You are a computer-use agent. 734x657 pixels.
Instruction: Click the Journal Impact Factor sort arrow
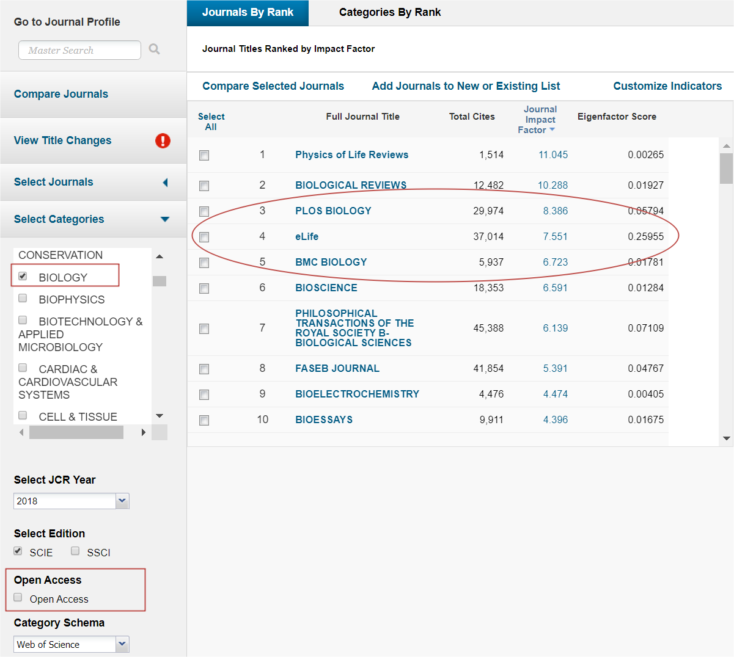pos(552,129)
